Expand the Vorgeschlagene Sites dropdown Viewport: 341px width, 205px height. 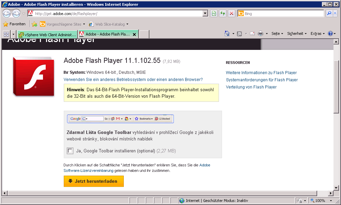(x=84, y=24)
